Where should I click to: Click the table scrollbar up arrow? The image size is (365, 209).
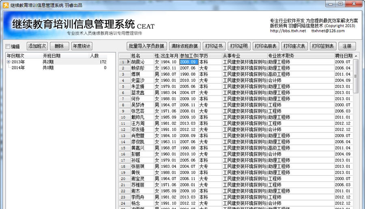click(356, 55)
